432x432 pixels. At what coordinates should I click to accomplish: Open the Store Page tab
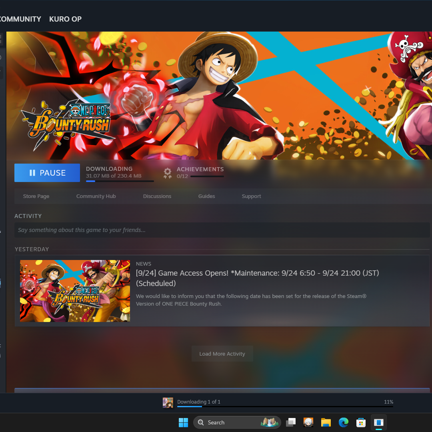(x=36, y=196)
